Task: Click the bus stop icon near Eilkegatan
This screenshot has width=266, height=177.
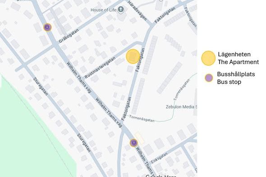Action: [x=134, y=143]
